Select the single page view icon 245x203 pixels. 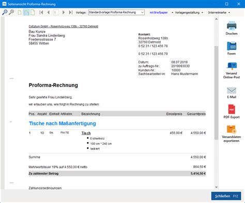click(x=20, y=12)
